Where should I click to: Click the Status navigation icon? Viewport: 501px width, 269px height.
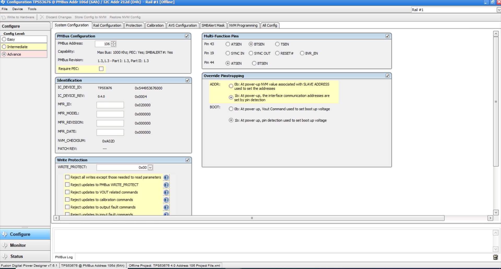pos(5,256)
